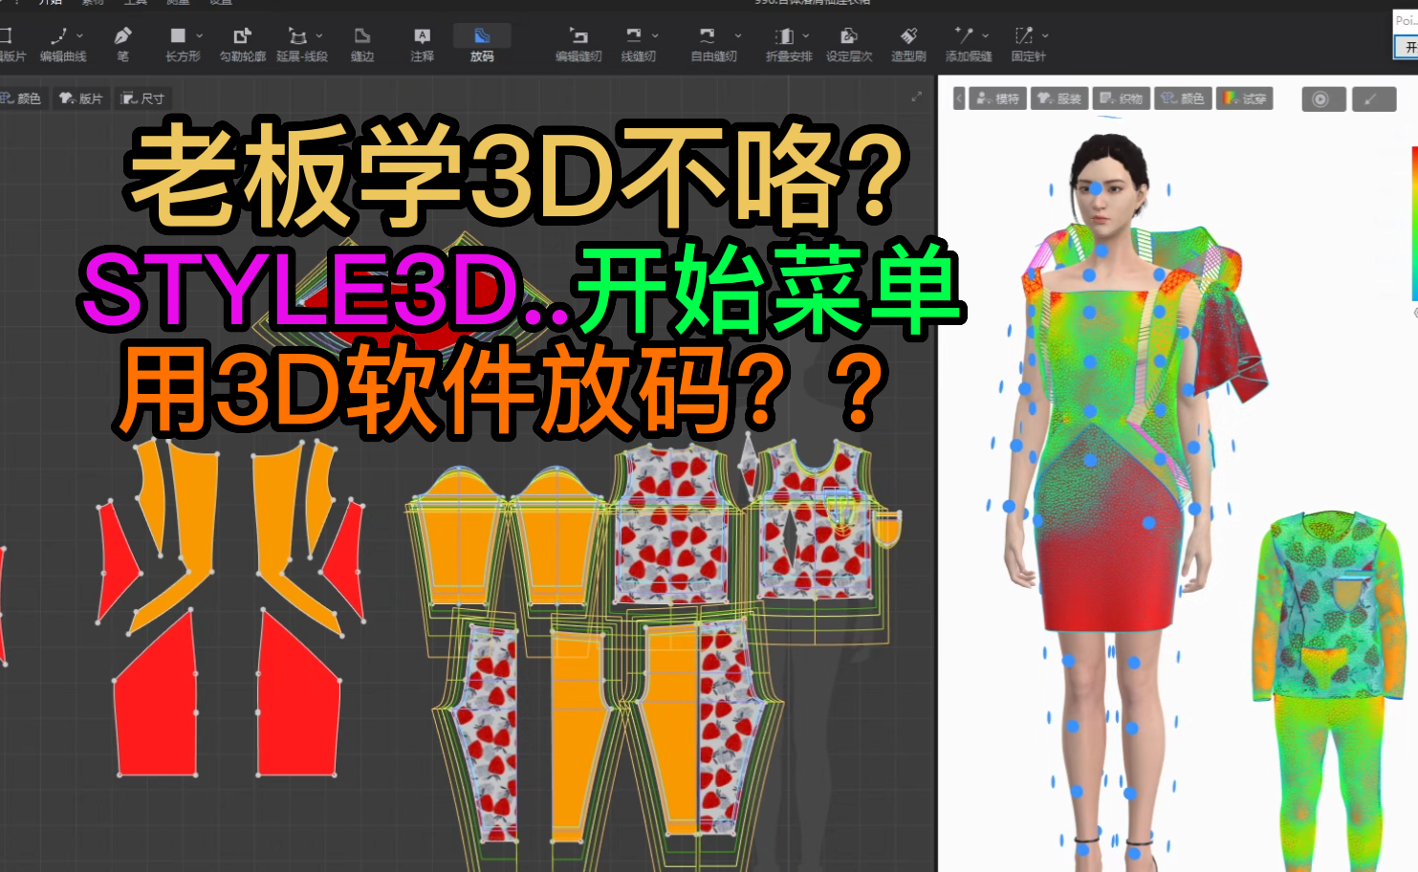Screen dimensions: 1418x872
Task: Select the 固定针 pin tool
Action: 1028,45
